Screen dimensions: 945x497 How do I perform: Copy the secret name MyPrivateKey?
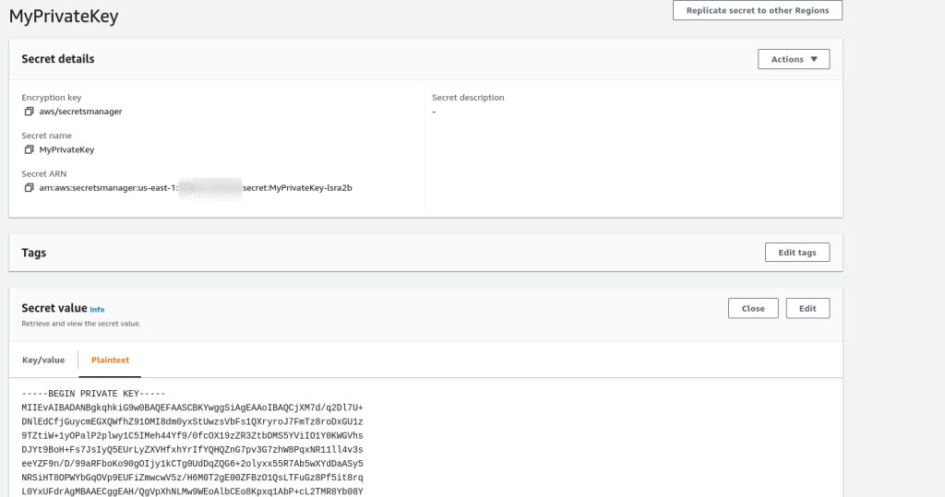pos(29,149)
